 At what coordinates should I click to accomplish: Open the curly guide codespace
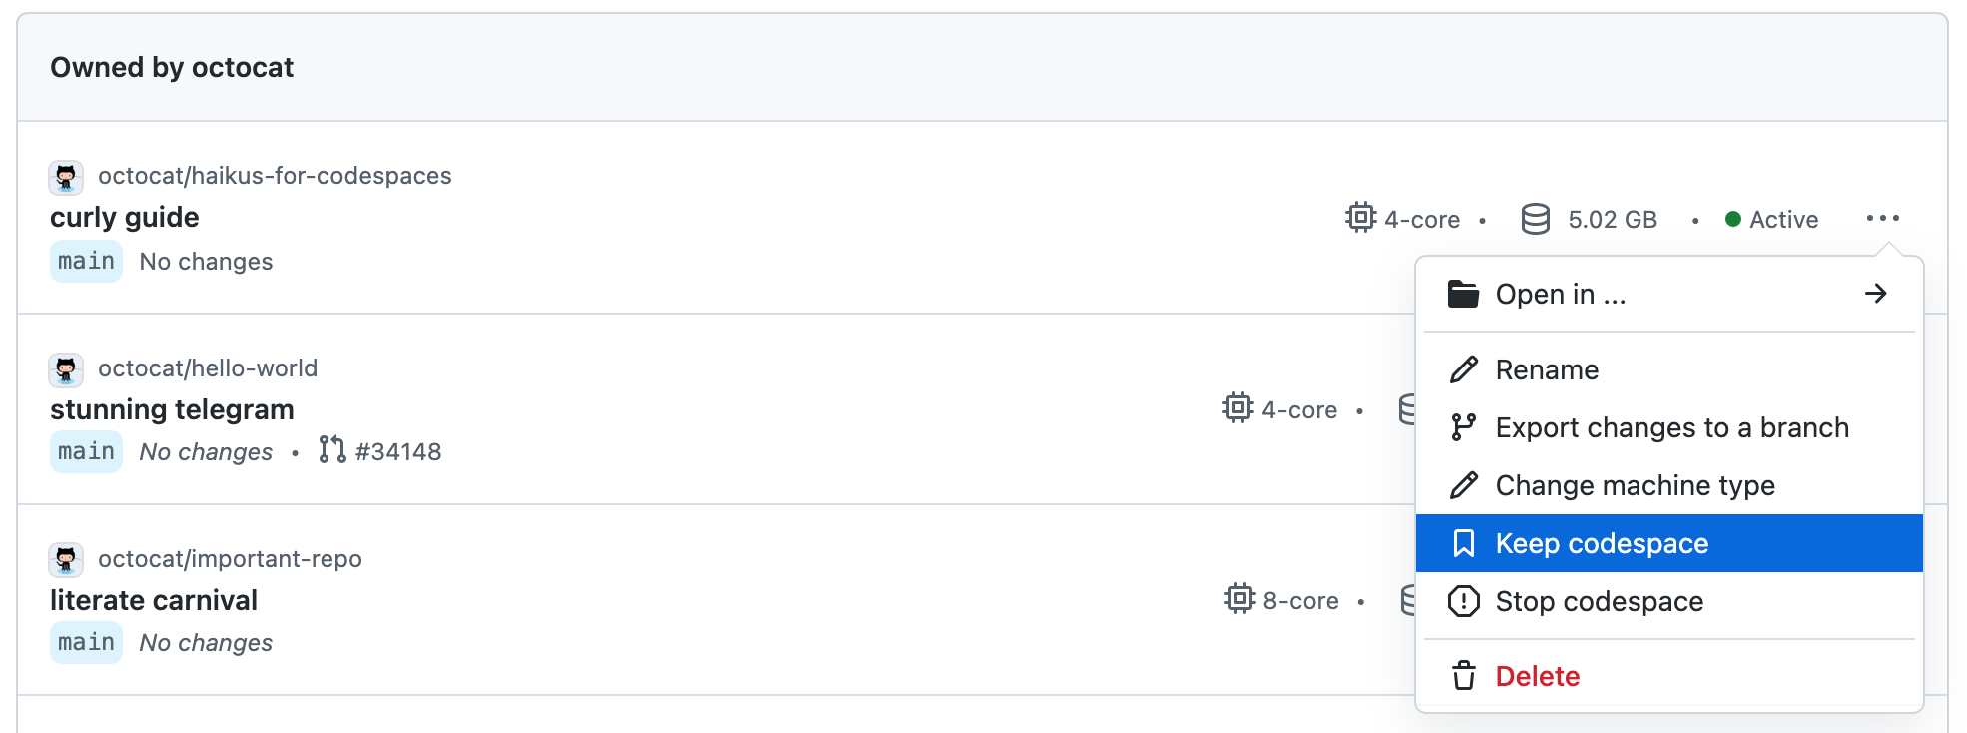[x=125, y=217]
